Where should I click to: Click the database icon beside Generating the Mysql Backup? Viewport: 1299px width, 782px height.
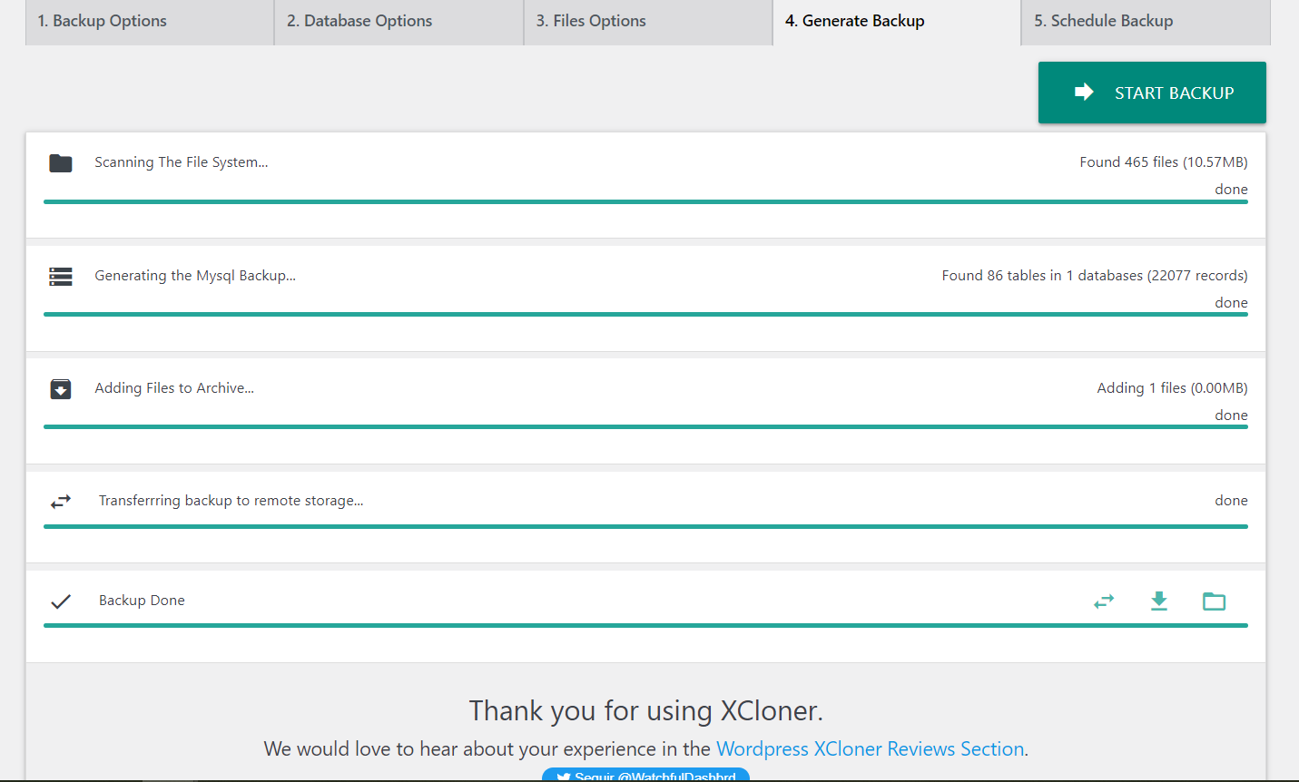point(61,277)
